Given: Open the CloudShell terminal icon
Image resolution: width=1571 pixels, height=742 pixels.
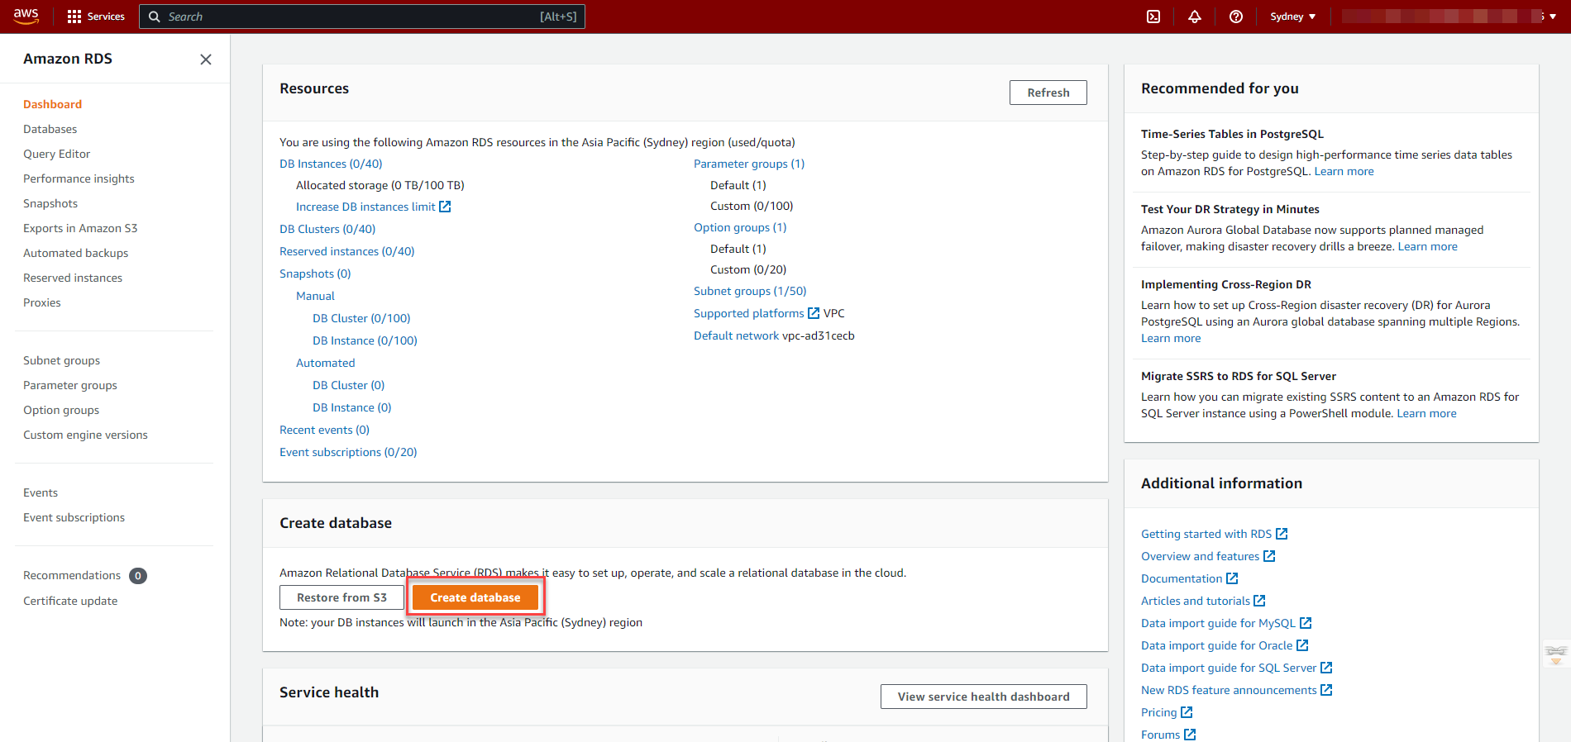Looking at the screenshot, I should pos(1153,17).
